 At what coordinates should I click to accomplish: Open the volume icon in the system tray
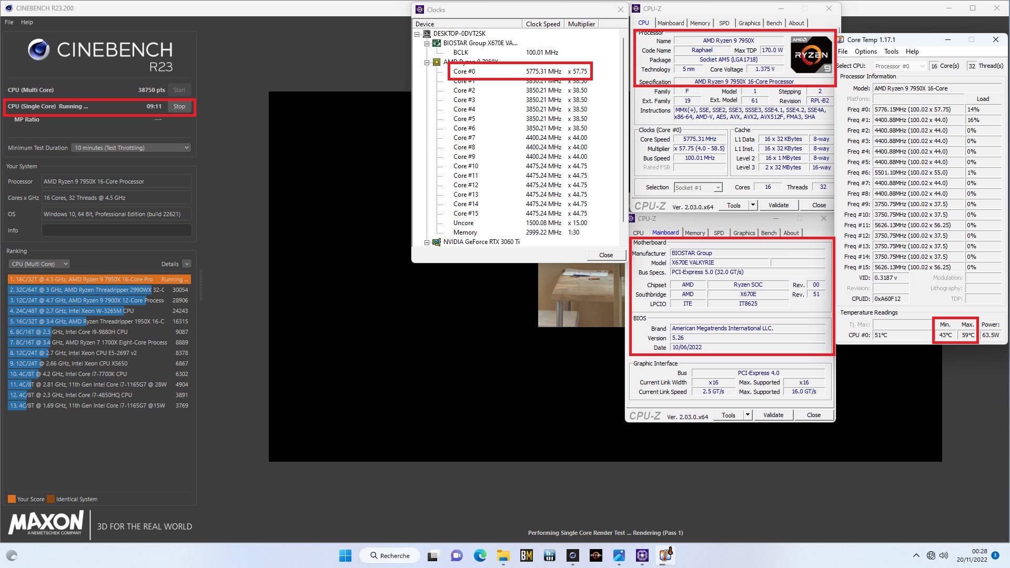point(944,555)
